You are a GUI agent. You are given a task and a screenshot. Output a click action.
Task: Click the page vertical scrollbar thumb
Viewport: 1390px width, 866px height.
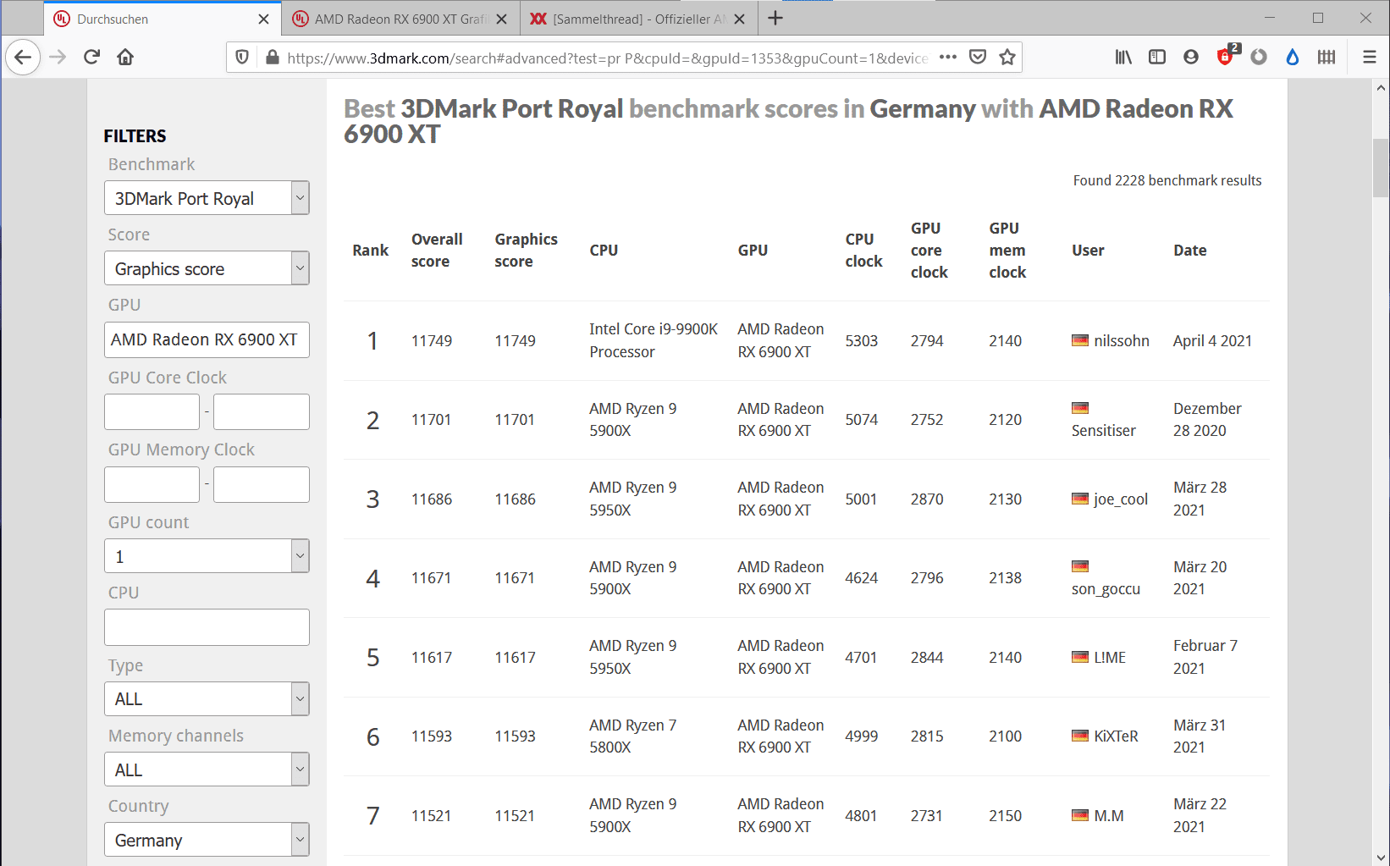click(1381, 168)
